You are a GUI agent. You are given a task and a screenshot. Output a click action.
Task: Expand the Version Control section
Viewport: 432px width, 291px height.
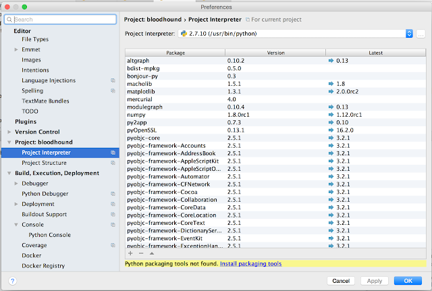(x=9, y=132)
